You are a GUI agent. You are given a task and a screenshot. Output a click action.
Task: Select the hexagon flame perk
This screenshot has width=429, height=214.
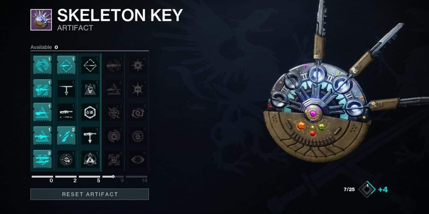[x=90, y=112]
